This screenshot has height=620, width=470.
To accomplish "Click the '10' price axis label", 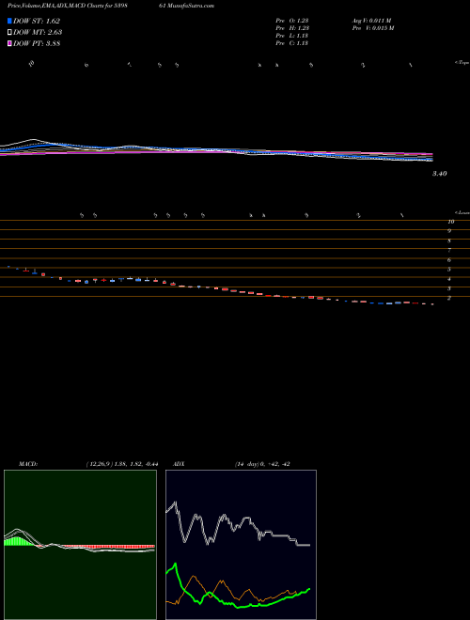I will pos(450,222).
